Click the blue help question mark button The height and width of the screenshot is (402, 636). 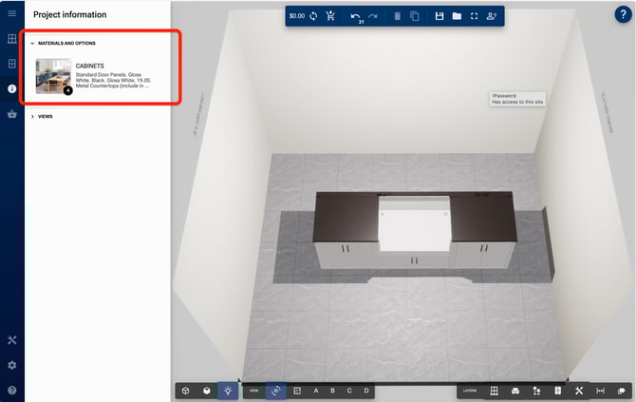[623, 14]
